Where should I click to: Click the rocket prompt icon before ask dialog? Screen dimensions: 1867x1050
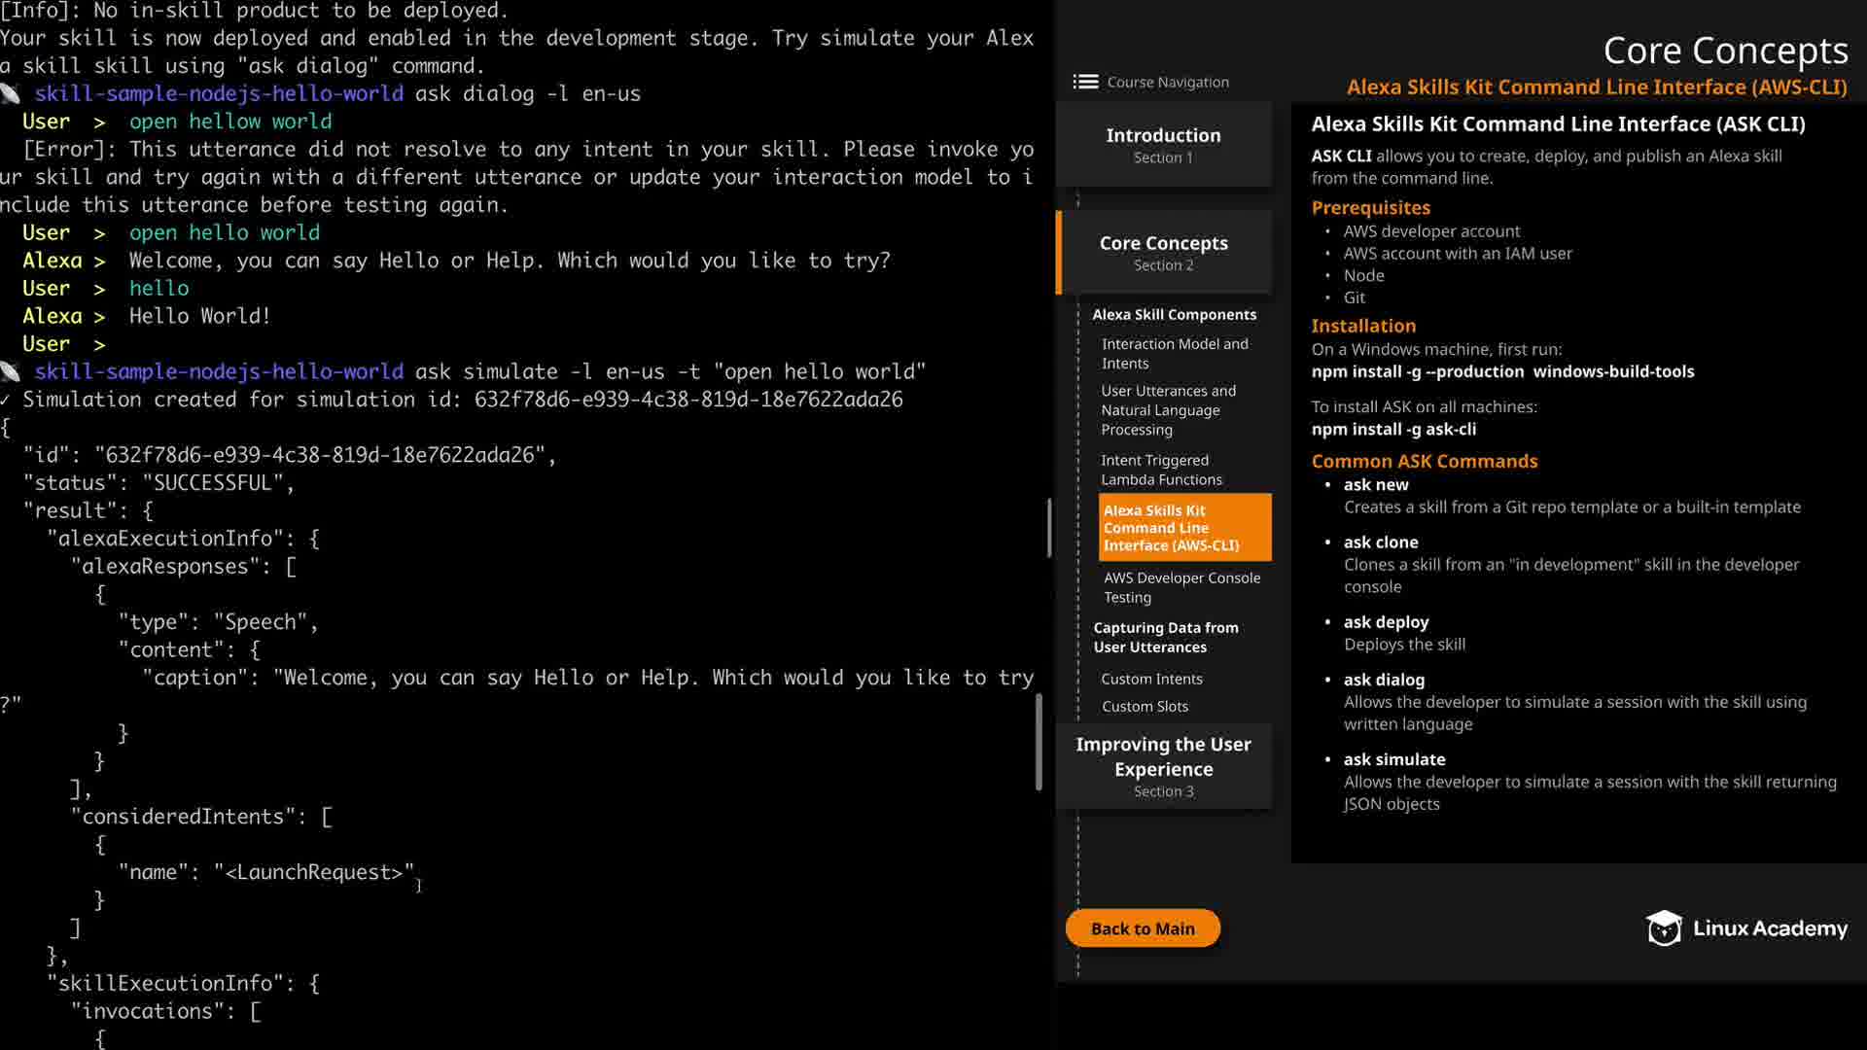(11, 94)
